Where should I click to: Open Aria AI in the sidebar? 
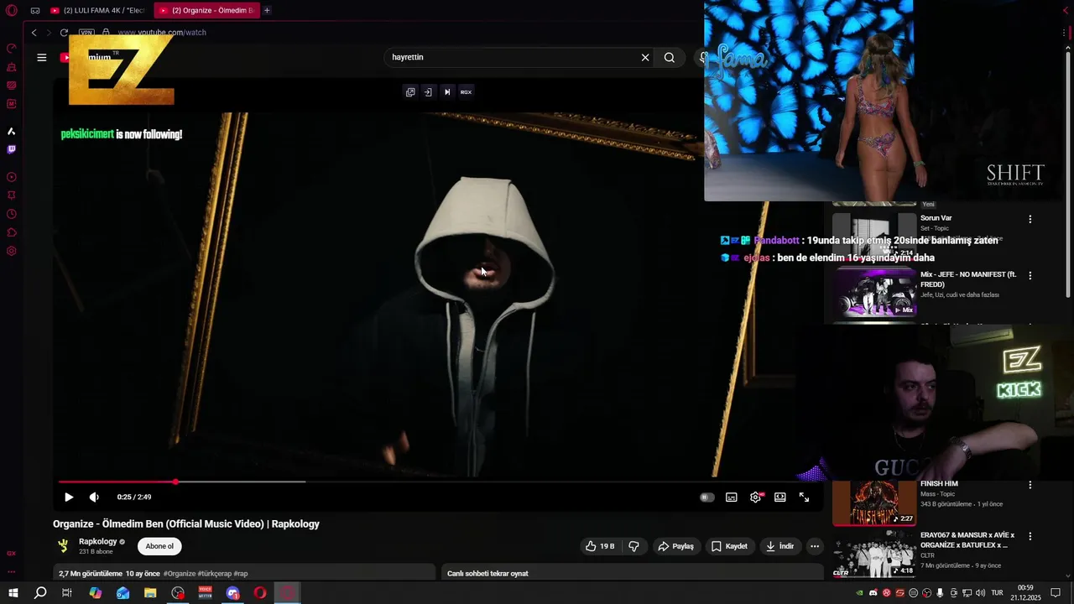click(12, 132)
